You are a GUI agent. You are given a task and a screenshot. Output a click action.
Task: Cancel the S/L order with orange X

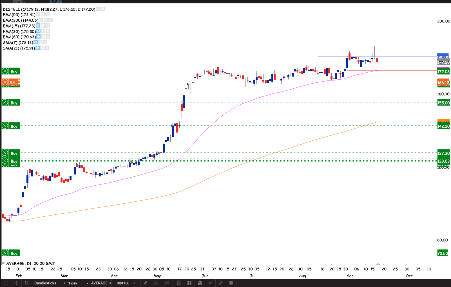click(x=5, y=82)
